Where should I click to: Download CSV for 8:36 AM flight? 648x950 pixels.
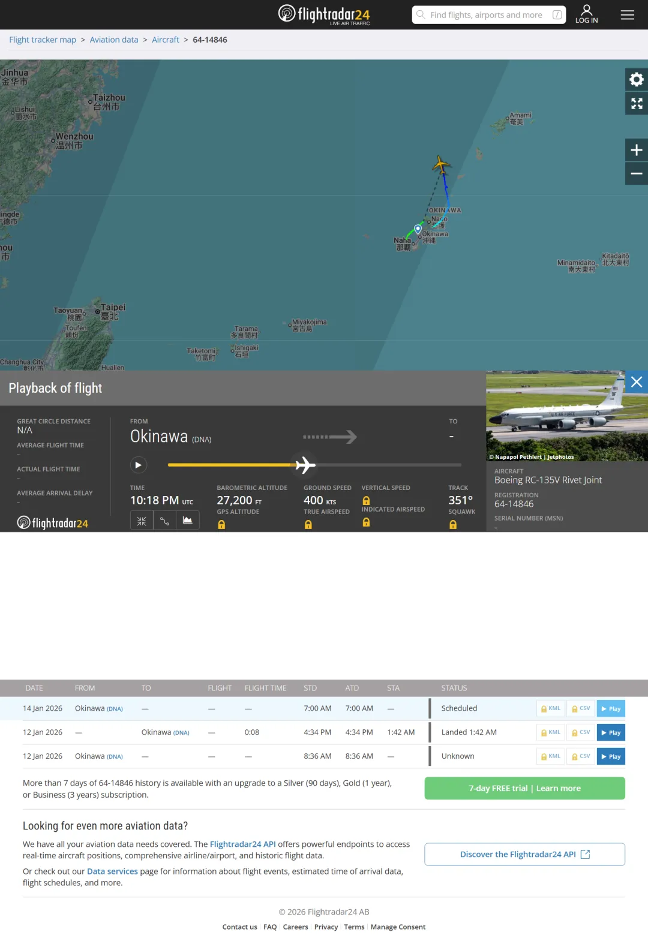581,756
